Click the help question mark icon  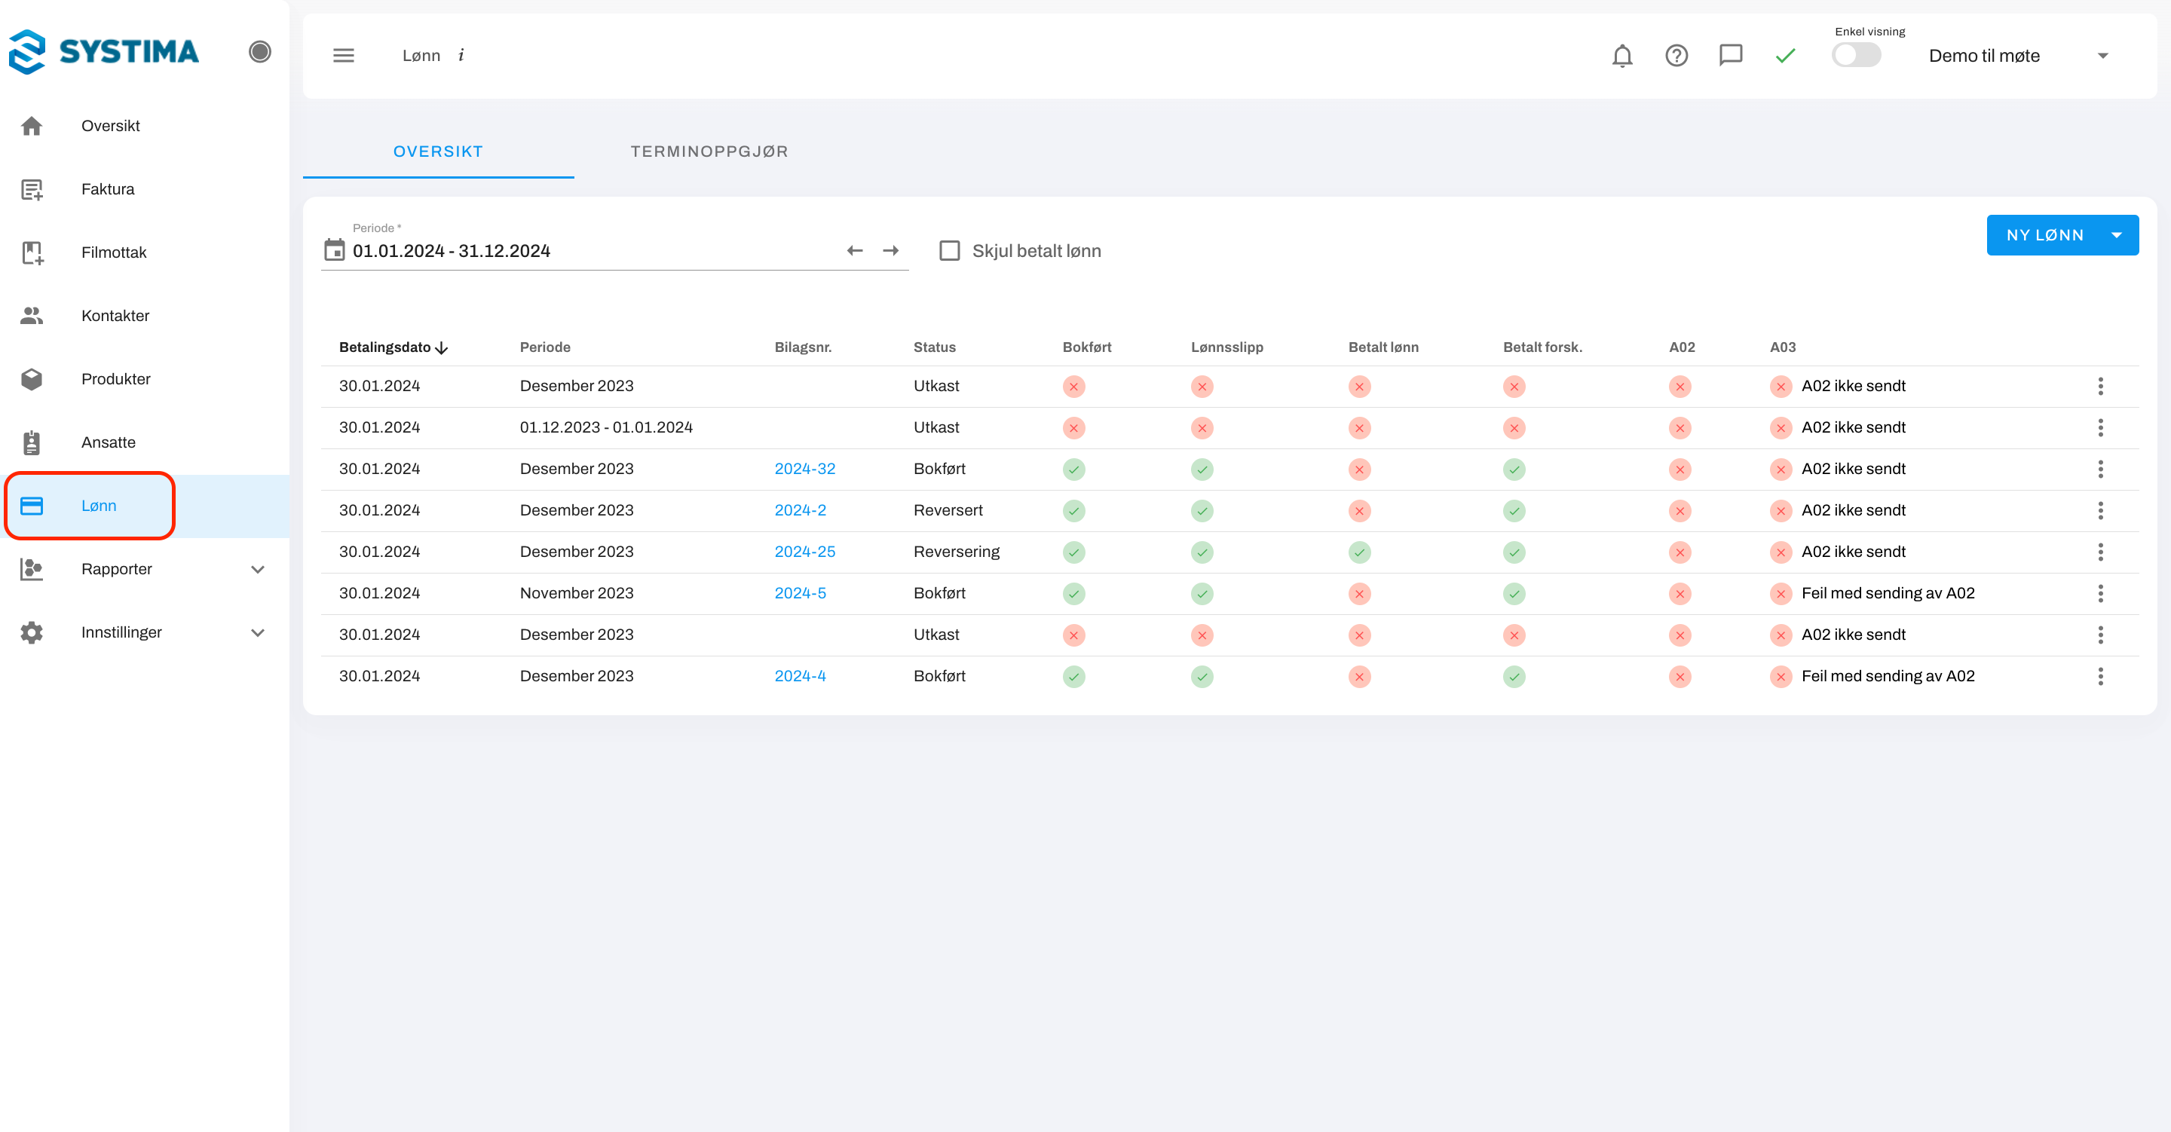point(1676,56)
